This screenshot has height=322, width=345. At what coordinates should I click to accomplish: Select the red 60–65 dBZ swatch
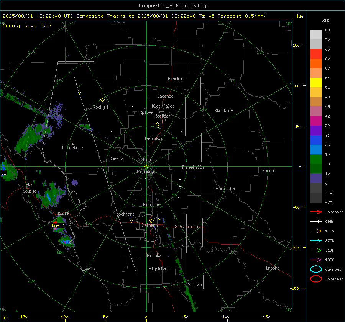(x=316, y=54)
